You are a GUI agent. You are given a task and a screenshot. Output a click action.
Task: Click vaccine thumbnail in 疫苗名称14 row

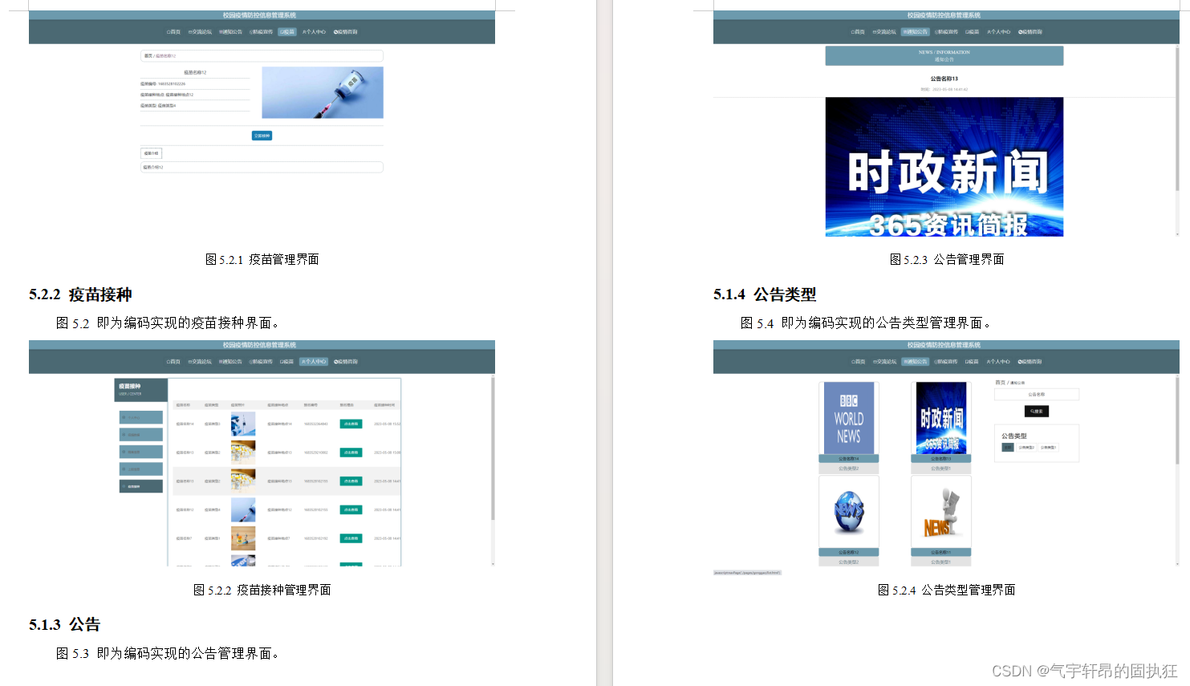coord(243,424)
